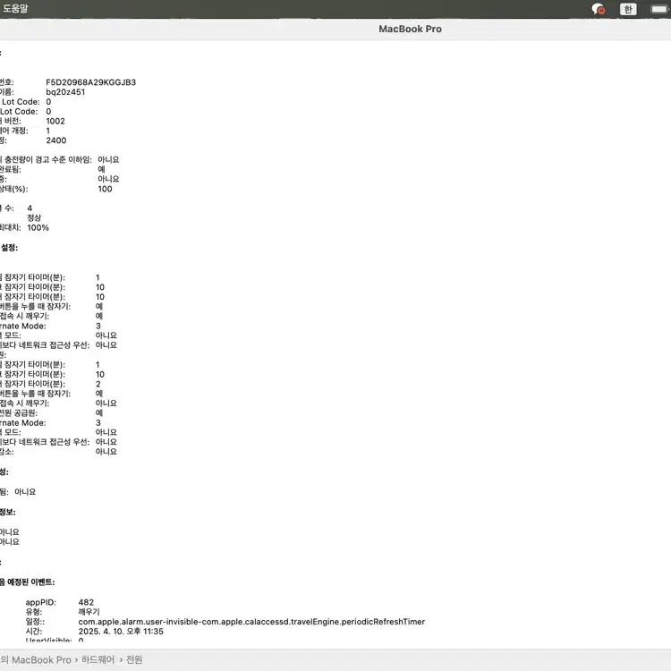Click the device name bq20z451
The height and width of the screenshot is (671, 671).
[65, 92]
